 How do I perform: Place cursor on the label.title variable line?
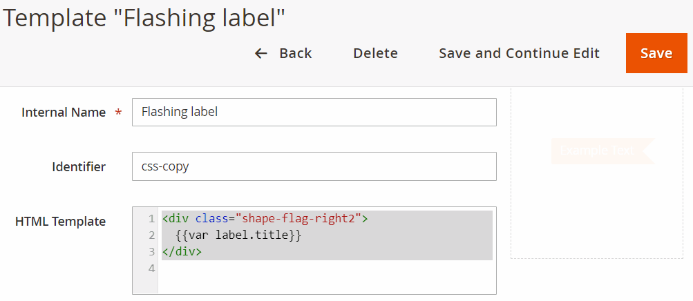coord(238,235)
